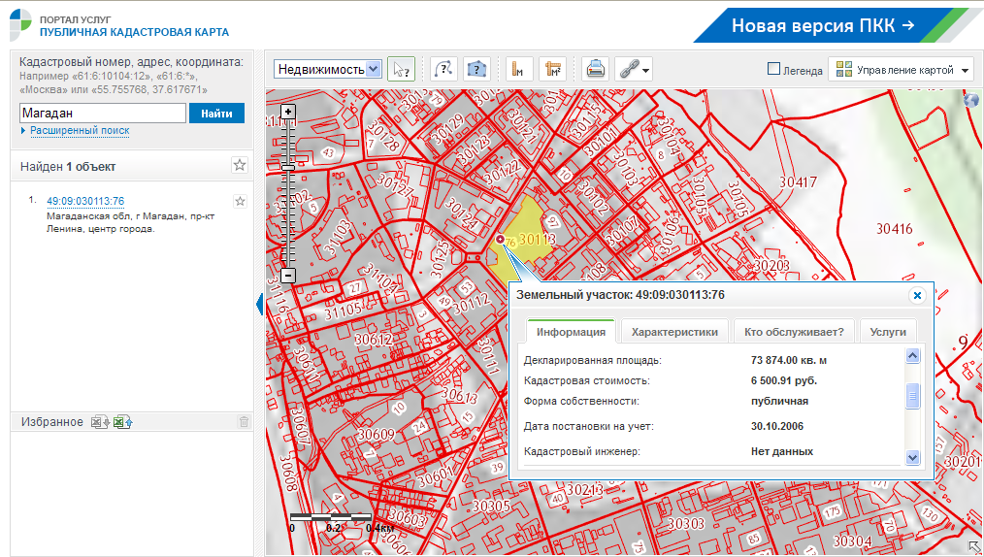
Task: Focus the search field containing Магадан
Action: 103,114
